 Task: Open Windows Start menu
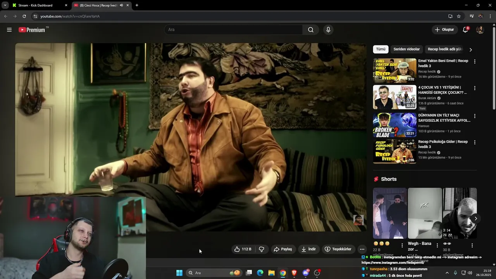pos(179,273)
